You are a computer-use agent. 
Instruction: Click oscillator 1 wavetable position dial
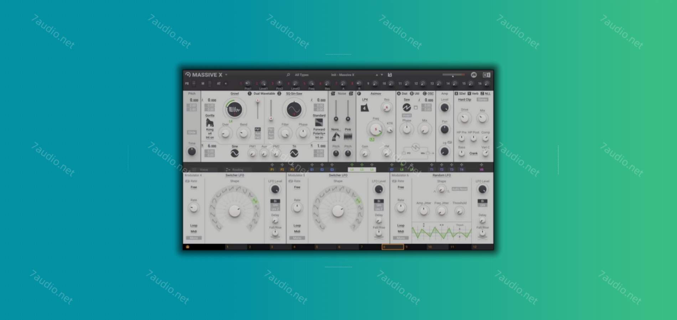click(234, 110)
